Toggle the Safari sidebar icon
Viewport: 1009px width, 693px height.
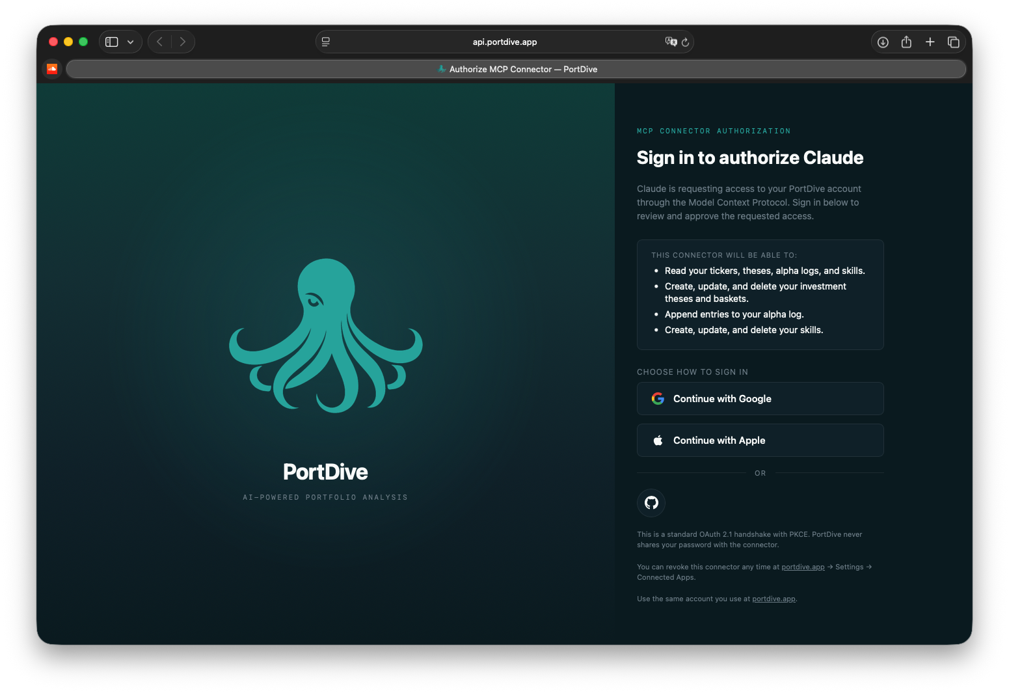pos(112,42)
